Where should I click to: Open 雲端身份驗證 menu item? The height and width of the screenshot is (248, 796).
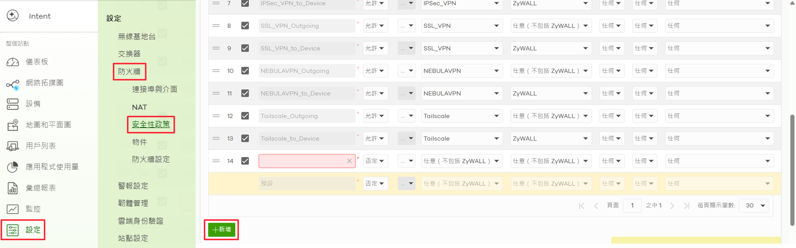click(140, 221)
